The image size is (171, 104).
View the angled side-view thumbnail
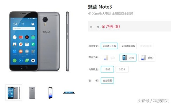coord(50,93)
